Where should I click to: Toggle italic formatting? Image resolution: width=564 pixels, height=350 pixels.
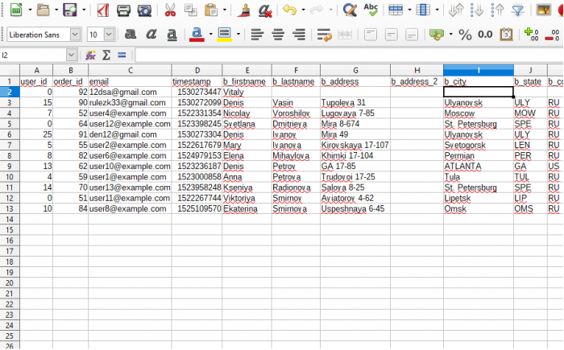(151, 35)
